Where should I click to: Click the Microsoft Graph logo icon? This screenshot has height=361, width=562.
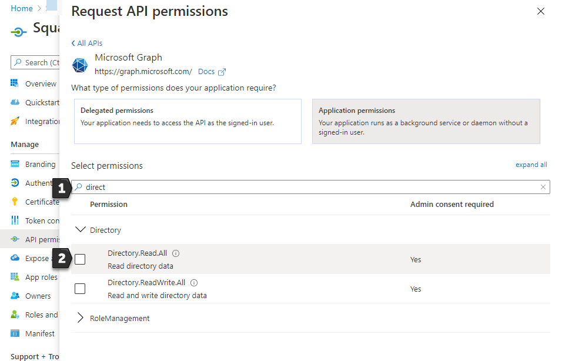coord(80,65)
